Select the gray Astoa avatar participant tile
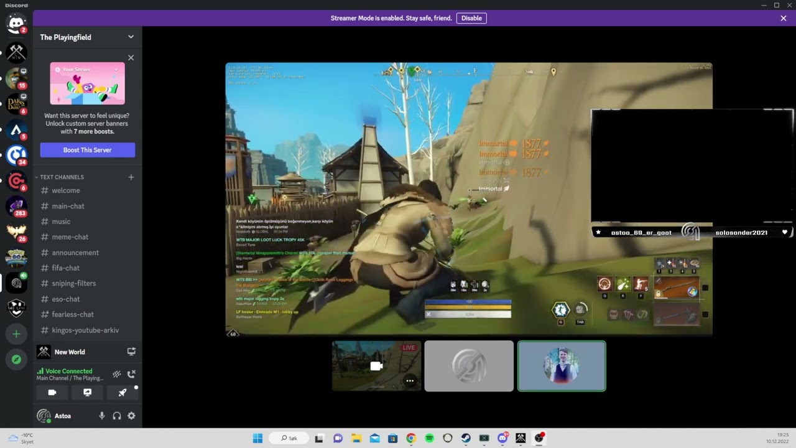The image size is (796, 448). [469, 366]
